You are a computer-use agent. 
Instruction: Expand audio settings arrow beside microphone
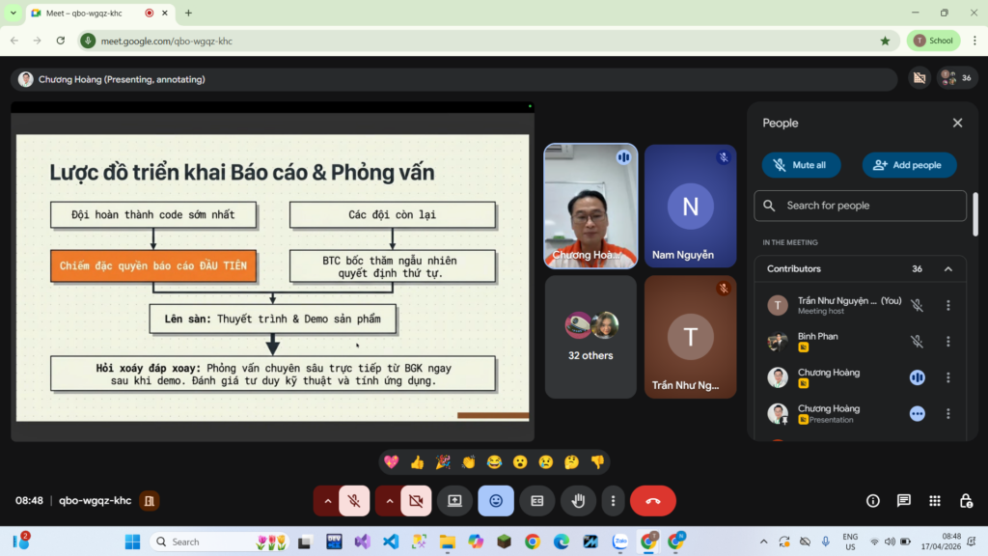[327, 501]
